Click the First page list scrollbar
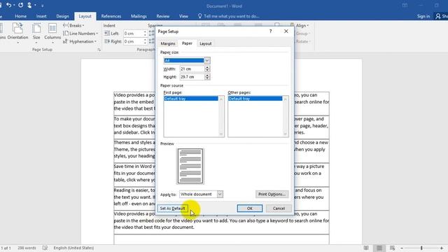The image size is (448, 252). [x=221, y=117]
